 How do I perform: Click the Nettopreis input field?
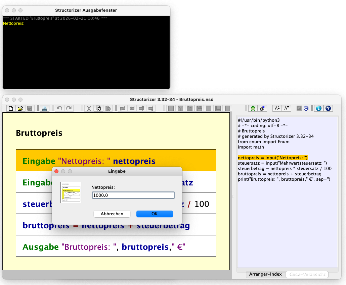(x=133, y=195)
